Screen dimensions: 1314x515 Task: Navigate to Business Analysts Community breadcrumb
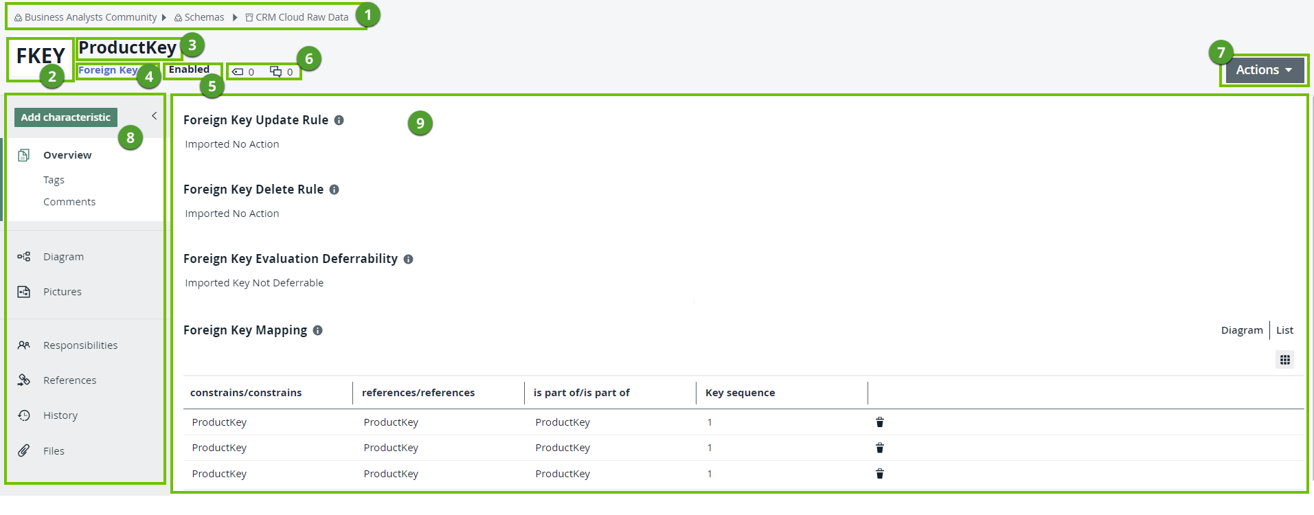pyautogui.click(x=90, y=17)
